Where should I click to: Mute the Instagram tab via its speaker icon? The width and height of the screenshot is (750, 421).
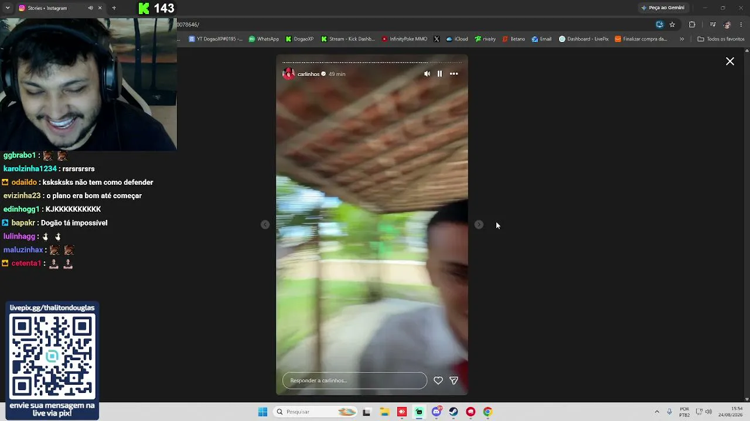click(90, 8)
